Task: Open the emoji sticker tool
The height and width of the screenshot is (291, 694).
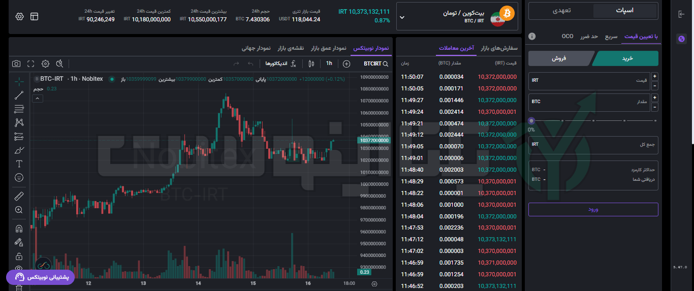Action: 19,178
